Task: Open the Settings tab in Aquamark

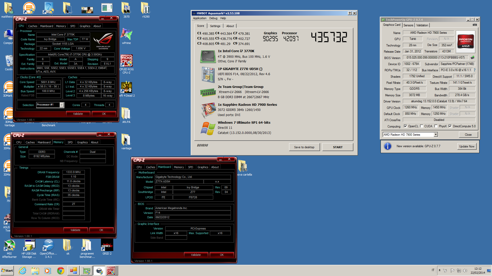Action: click(215, 26)
